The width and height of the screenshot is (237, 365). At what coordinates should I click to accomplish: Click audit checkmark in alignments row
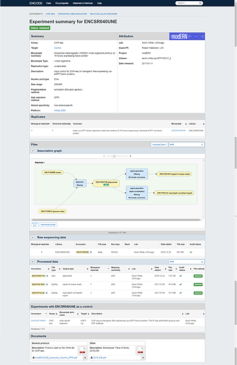tap(180, 276)
